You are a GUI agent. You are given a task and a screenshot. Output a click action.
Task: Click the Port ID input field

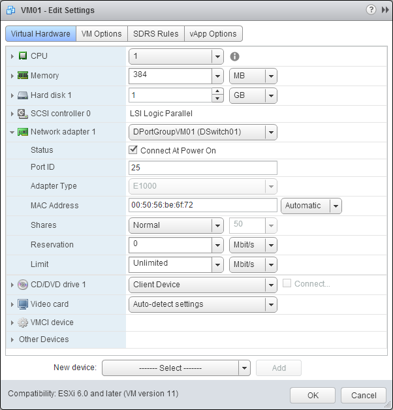pyautogui.click(x=203, y=167)
